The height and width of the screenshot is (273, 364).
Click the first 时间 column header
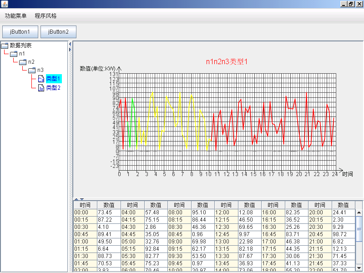click(84, 205)
